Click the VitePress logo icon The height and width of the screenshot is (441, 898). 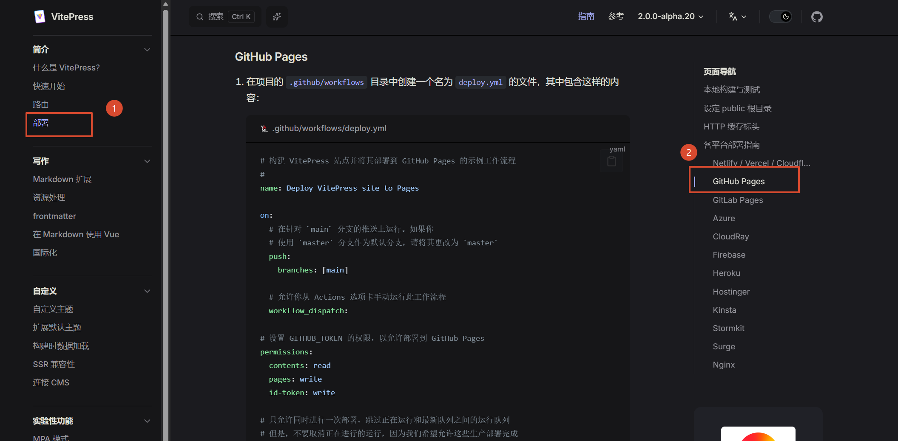click(x=40, y=17)
